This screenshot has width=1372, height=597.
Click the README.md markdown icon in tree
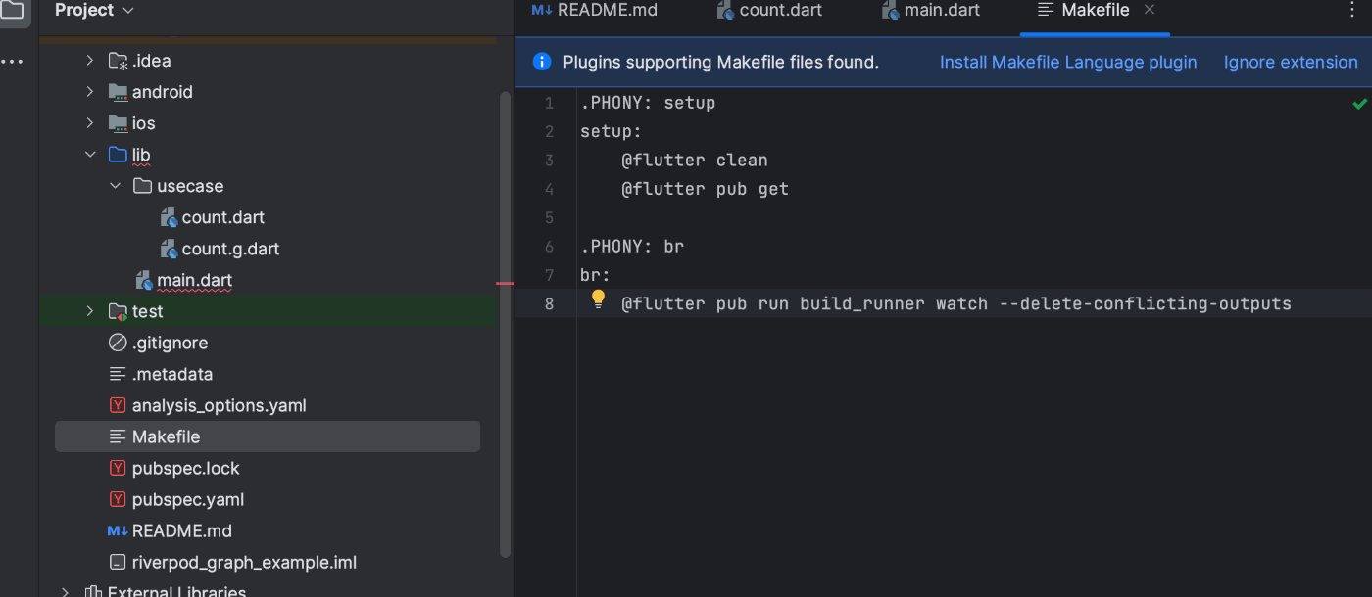[118, 530]
